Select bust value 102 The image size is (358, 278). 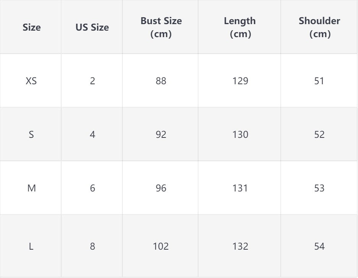[161, 246]
